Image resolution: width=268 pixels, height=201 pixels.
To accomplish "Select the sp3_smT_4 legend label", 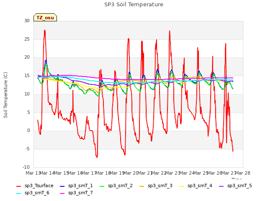I will pyautogui.click(x=200, y=186).
